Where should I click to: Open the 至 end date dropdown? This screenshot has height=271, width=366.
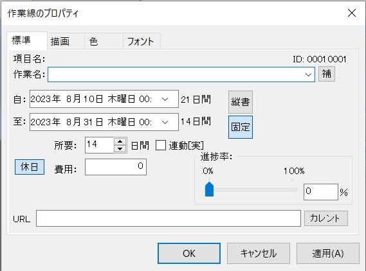165,122
